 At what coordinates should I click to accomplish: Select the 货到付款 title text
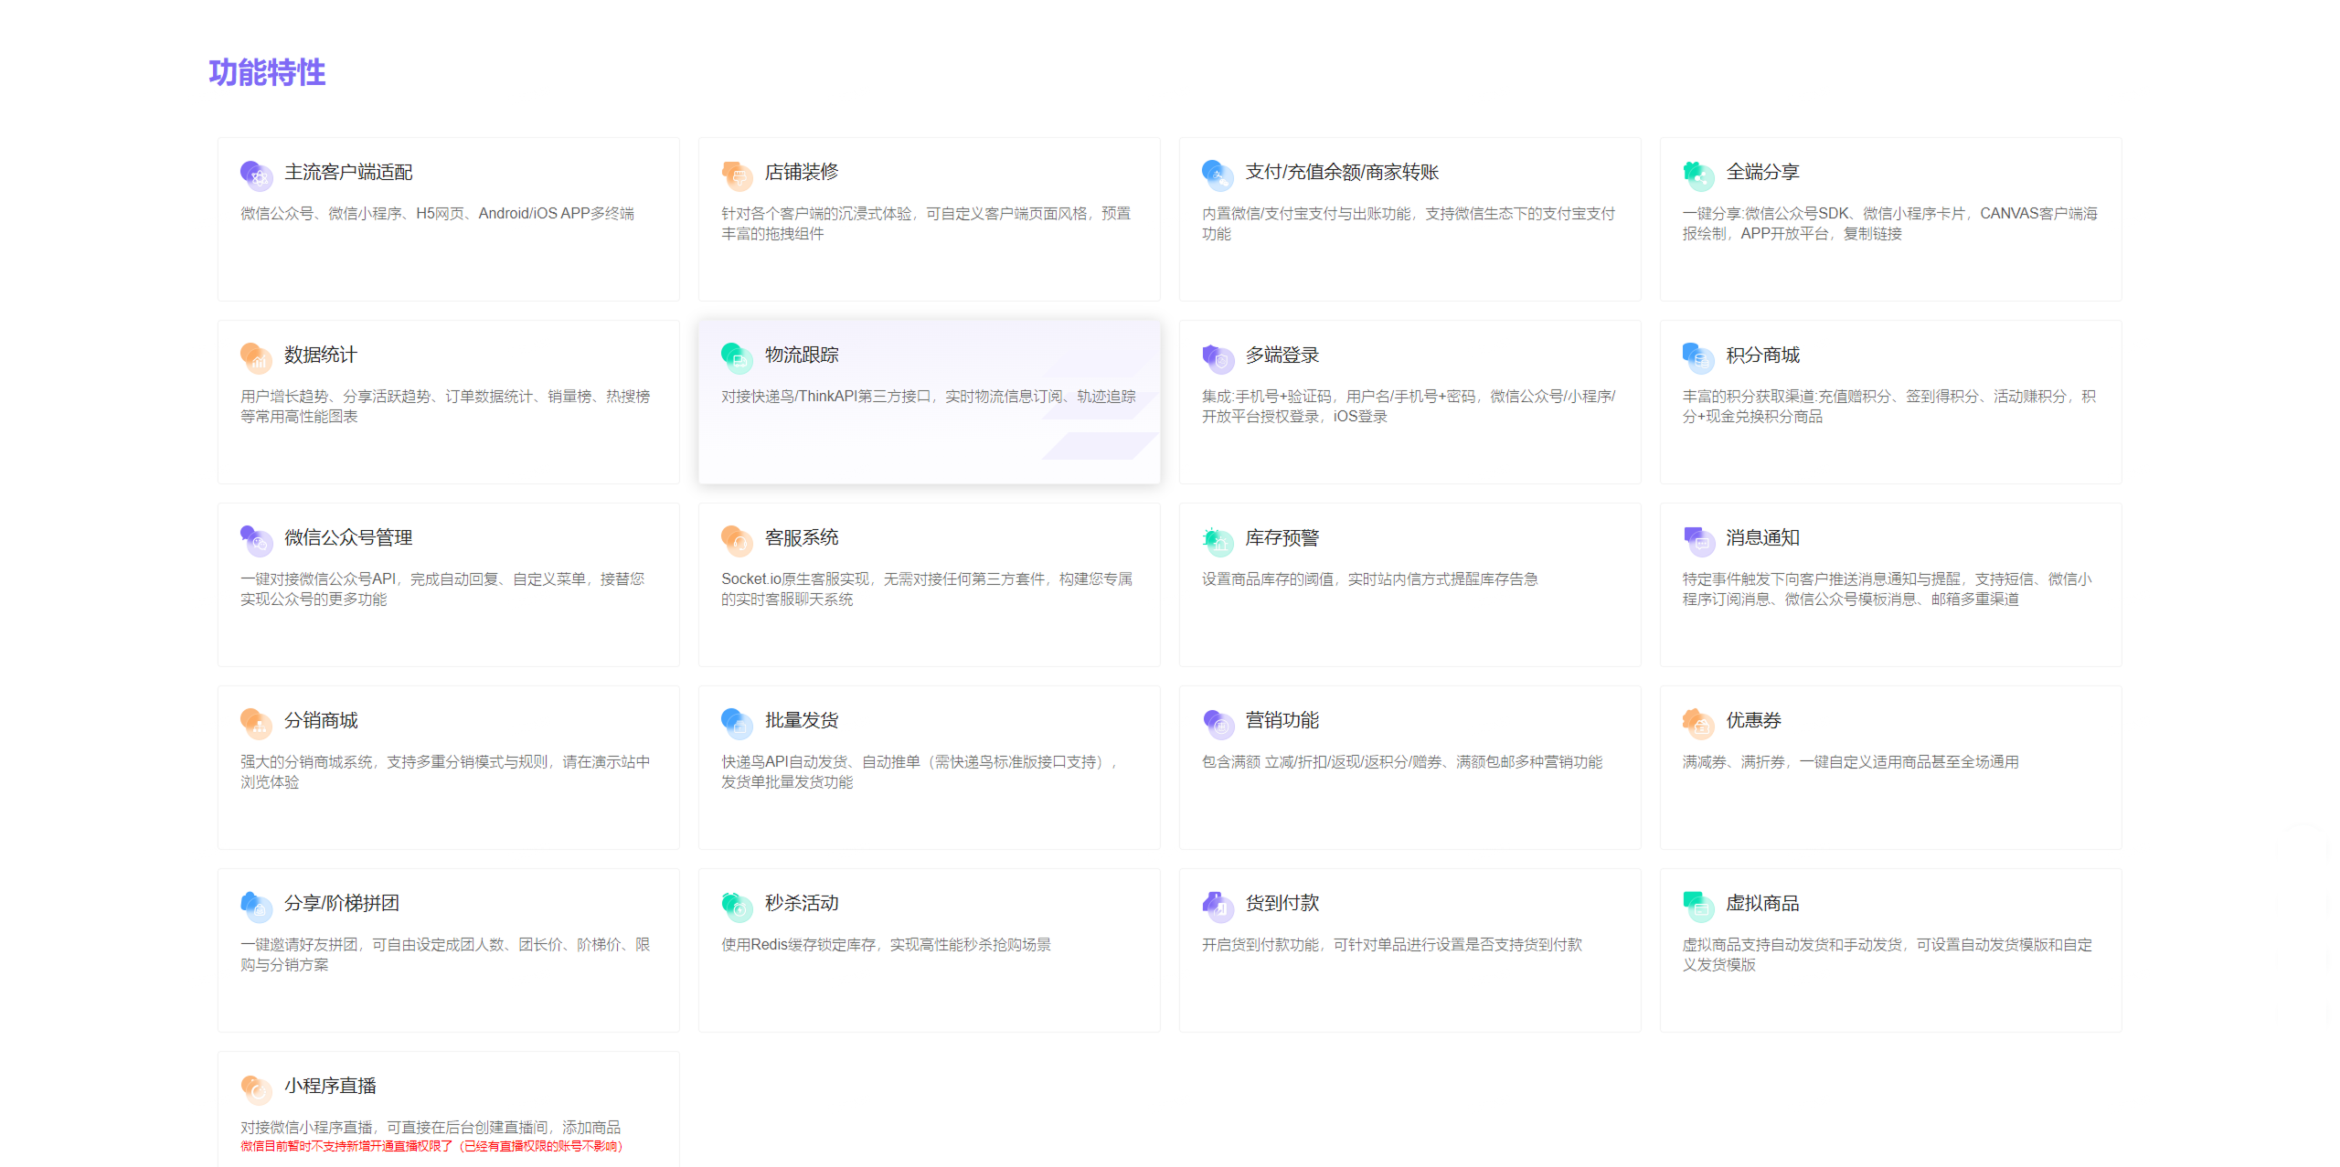[x=1282, y=903]
